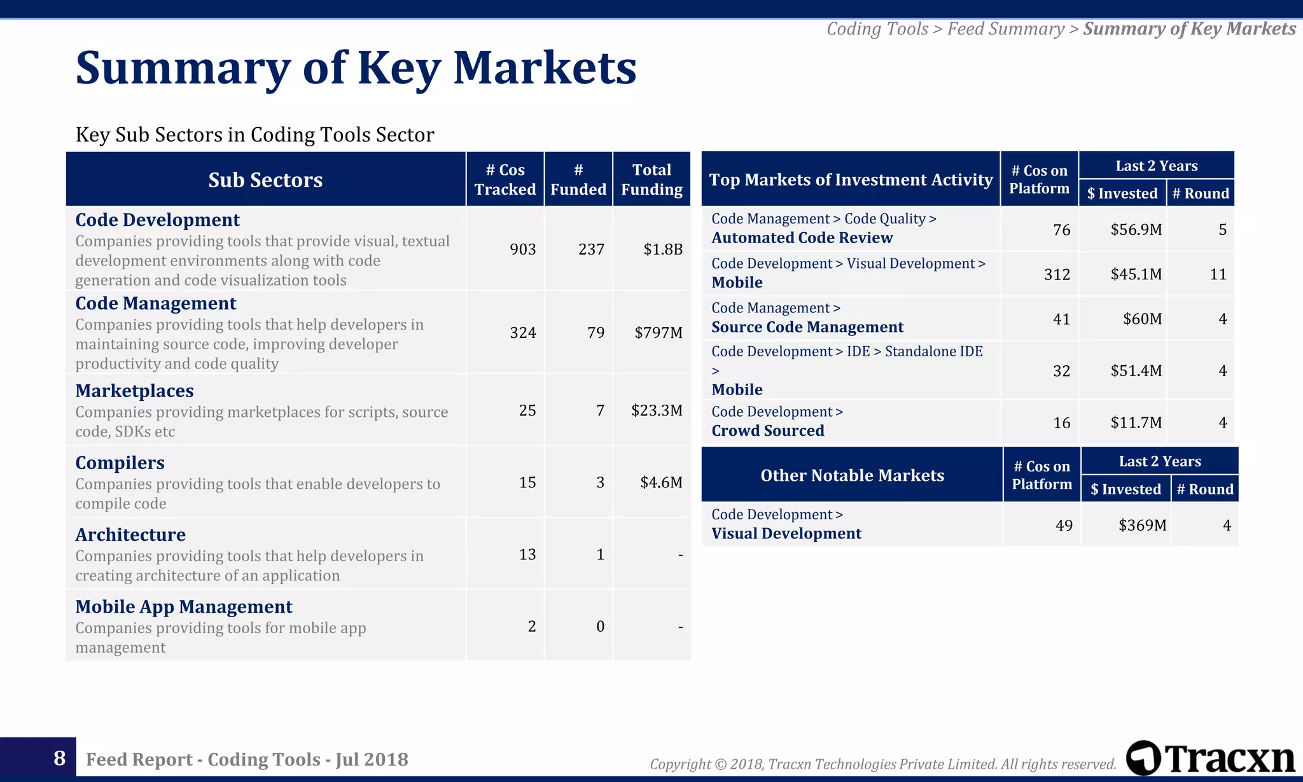Screen dimensions: 1303x782
Task: Click 'Top Markets of Investment Activity' header
Action: click(851, 179)
